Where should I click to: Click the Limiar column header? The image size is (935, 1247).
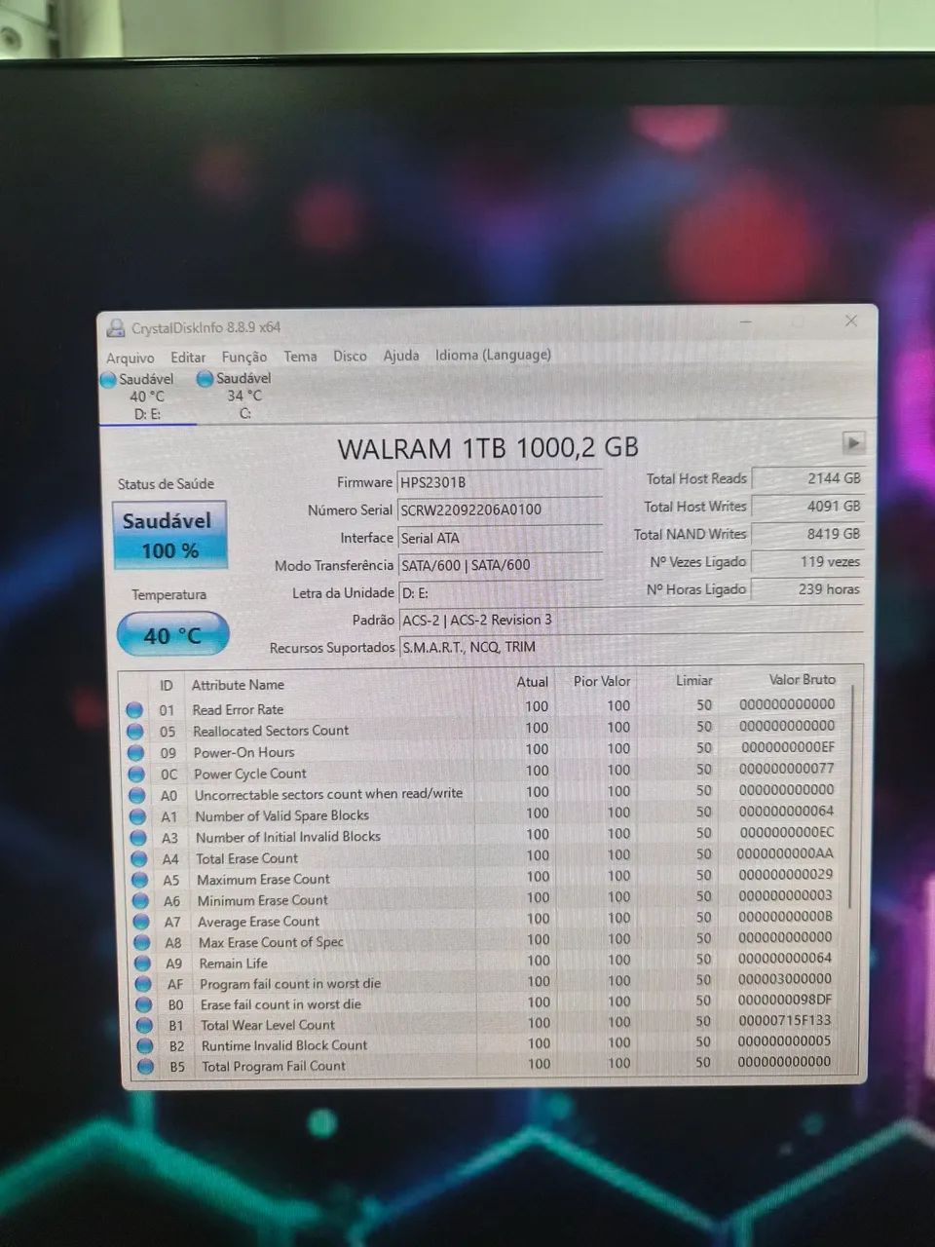click(693, 681)
